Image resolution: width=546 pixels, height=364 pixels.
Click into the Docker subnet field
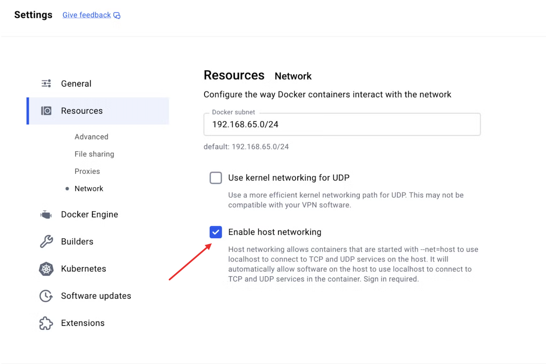click(x=342, y=125)
